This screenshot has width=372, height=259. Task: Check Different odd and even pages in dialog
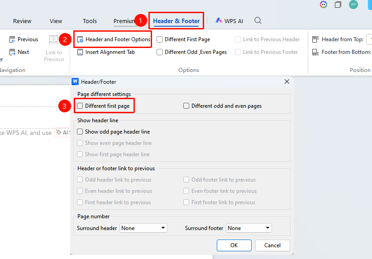(x=186, y=106)
